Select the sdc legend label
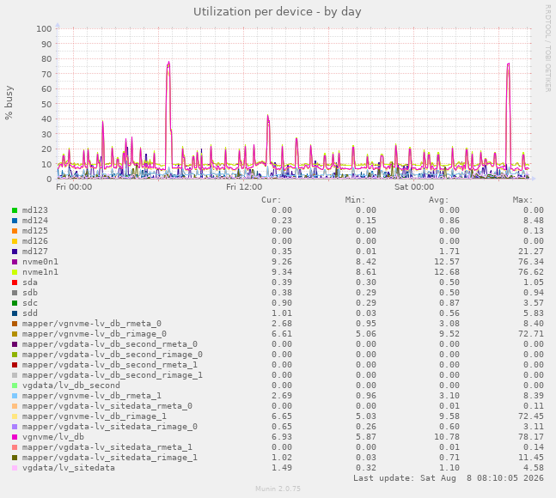This screenshot has height=498, width=556. point(30,303)
